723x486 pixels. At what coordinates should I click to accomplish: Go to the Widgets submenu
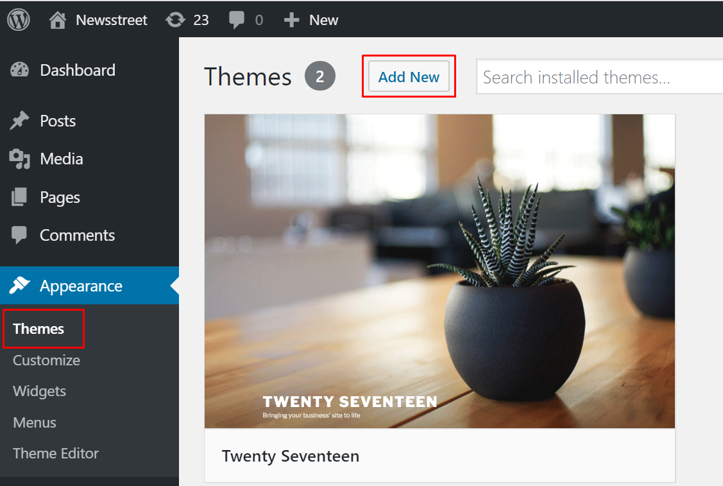tap(39, 391)
